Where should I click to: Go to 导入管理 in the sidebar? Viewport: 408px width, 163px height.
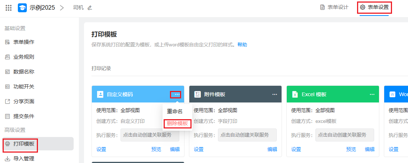tap(24, 159)
